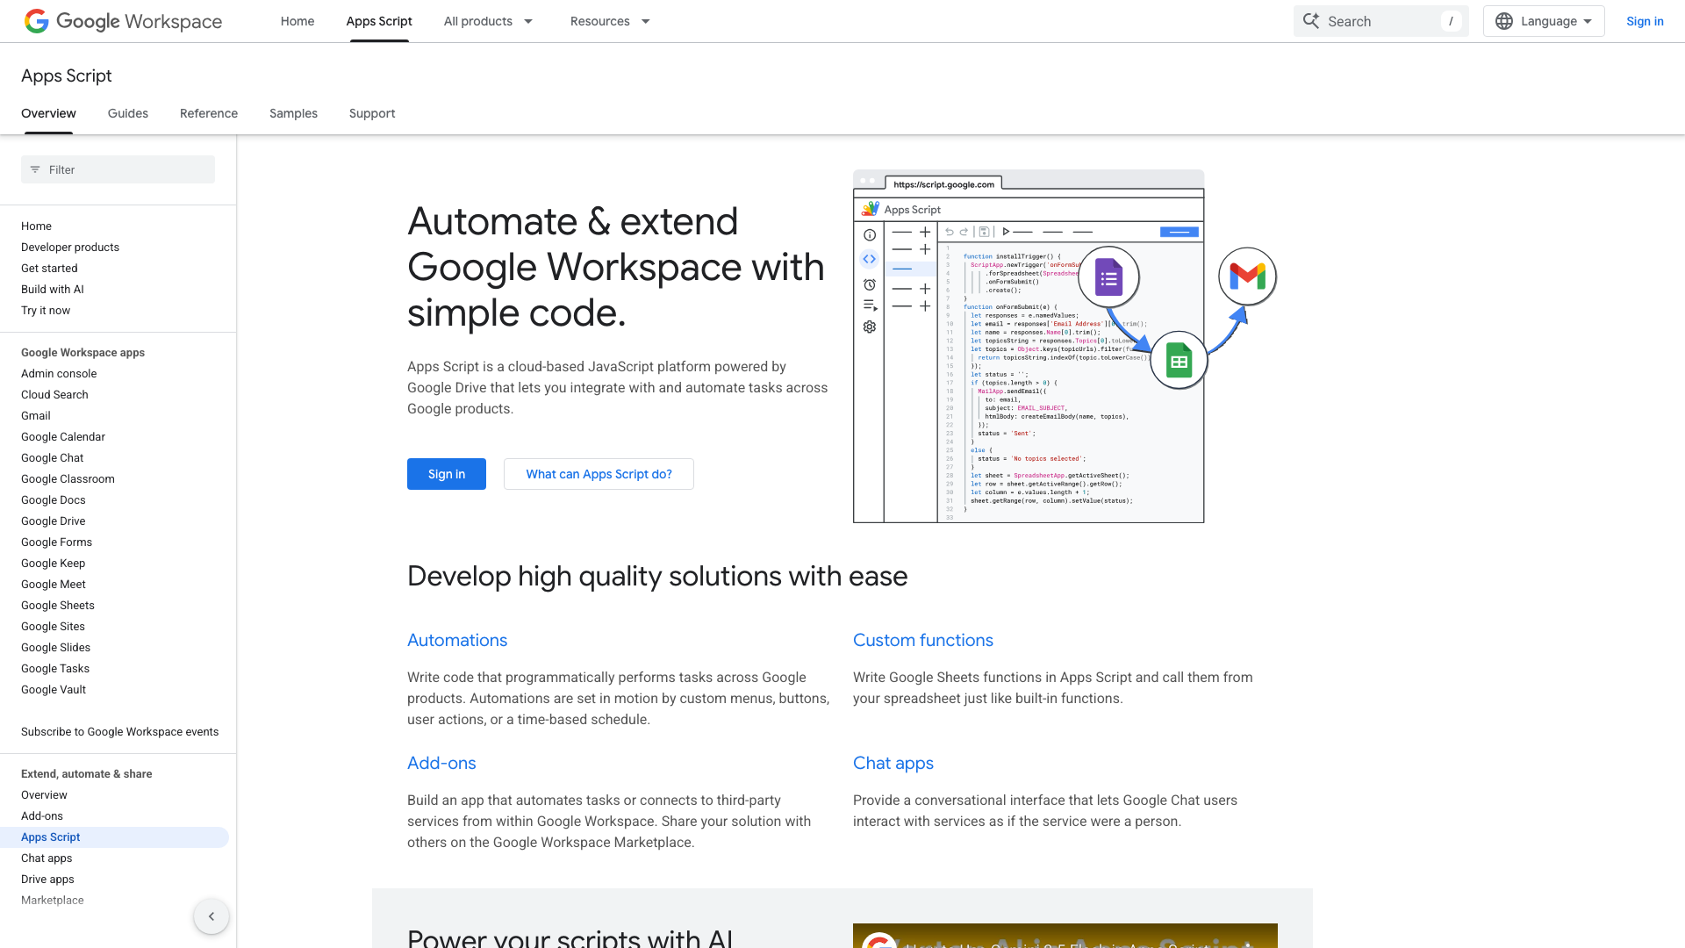This screenshot has width=1685, height=948.
Task: Click the Google Sheets icon in the illustration
Action: tap(1179, 360)
